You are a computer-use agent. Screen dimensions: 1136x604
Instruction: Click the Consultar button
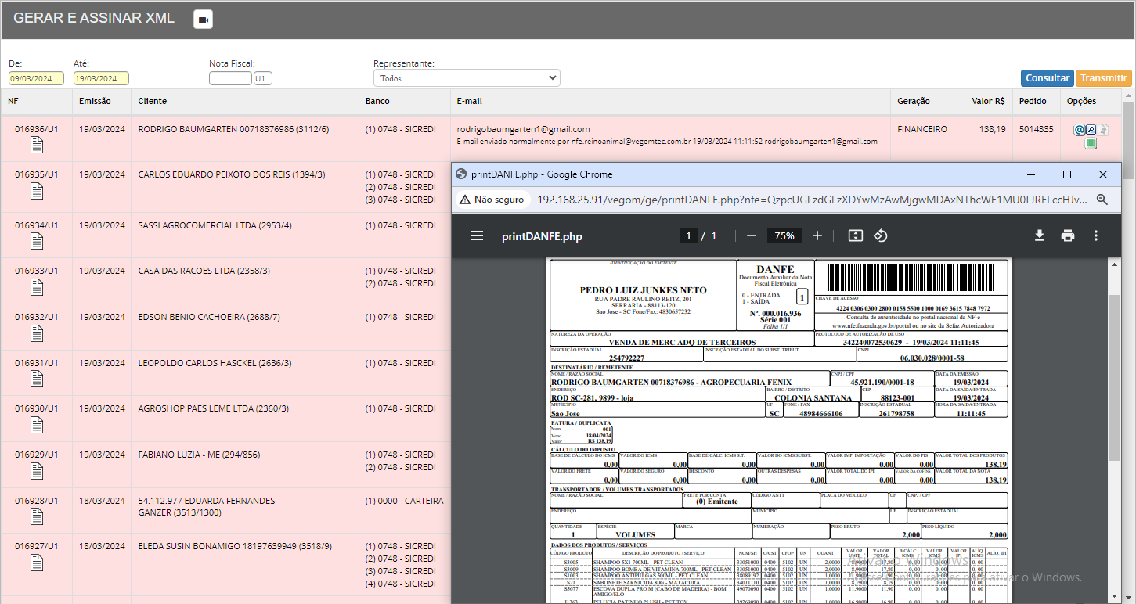click(1047, 78)
